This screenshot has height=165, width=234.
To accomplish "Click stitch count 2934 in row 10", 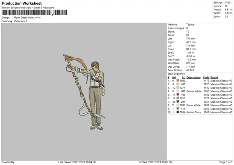I will [183, 112].
